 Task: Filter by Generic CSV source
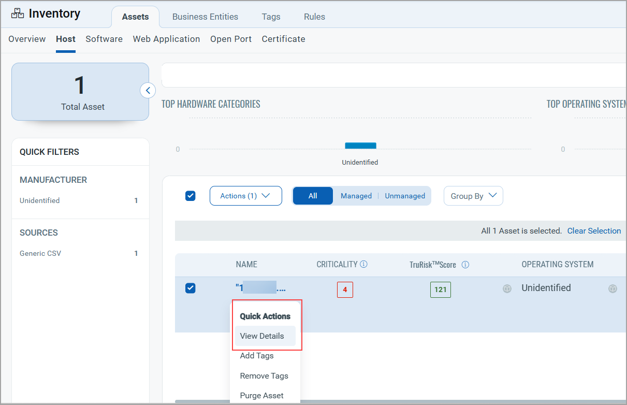(40, 253)
